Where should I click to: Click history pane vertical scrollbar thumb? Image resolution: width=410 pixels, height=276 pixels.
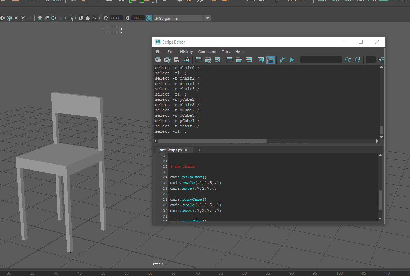click(x=381, y=130)
